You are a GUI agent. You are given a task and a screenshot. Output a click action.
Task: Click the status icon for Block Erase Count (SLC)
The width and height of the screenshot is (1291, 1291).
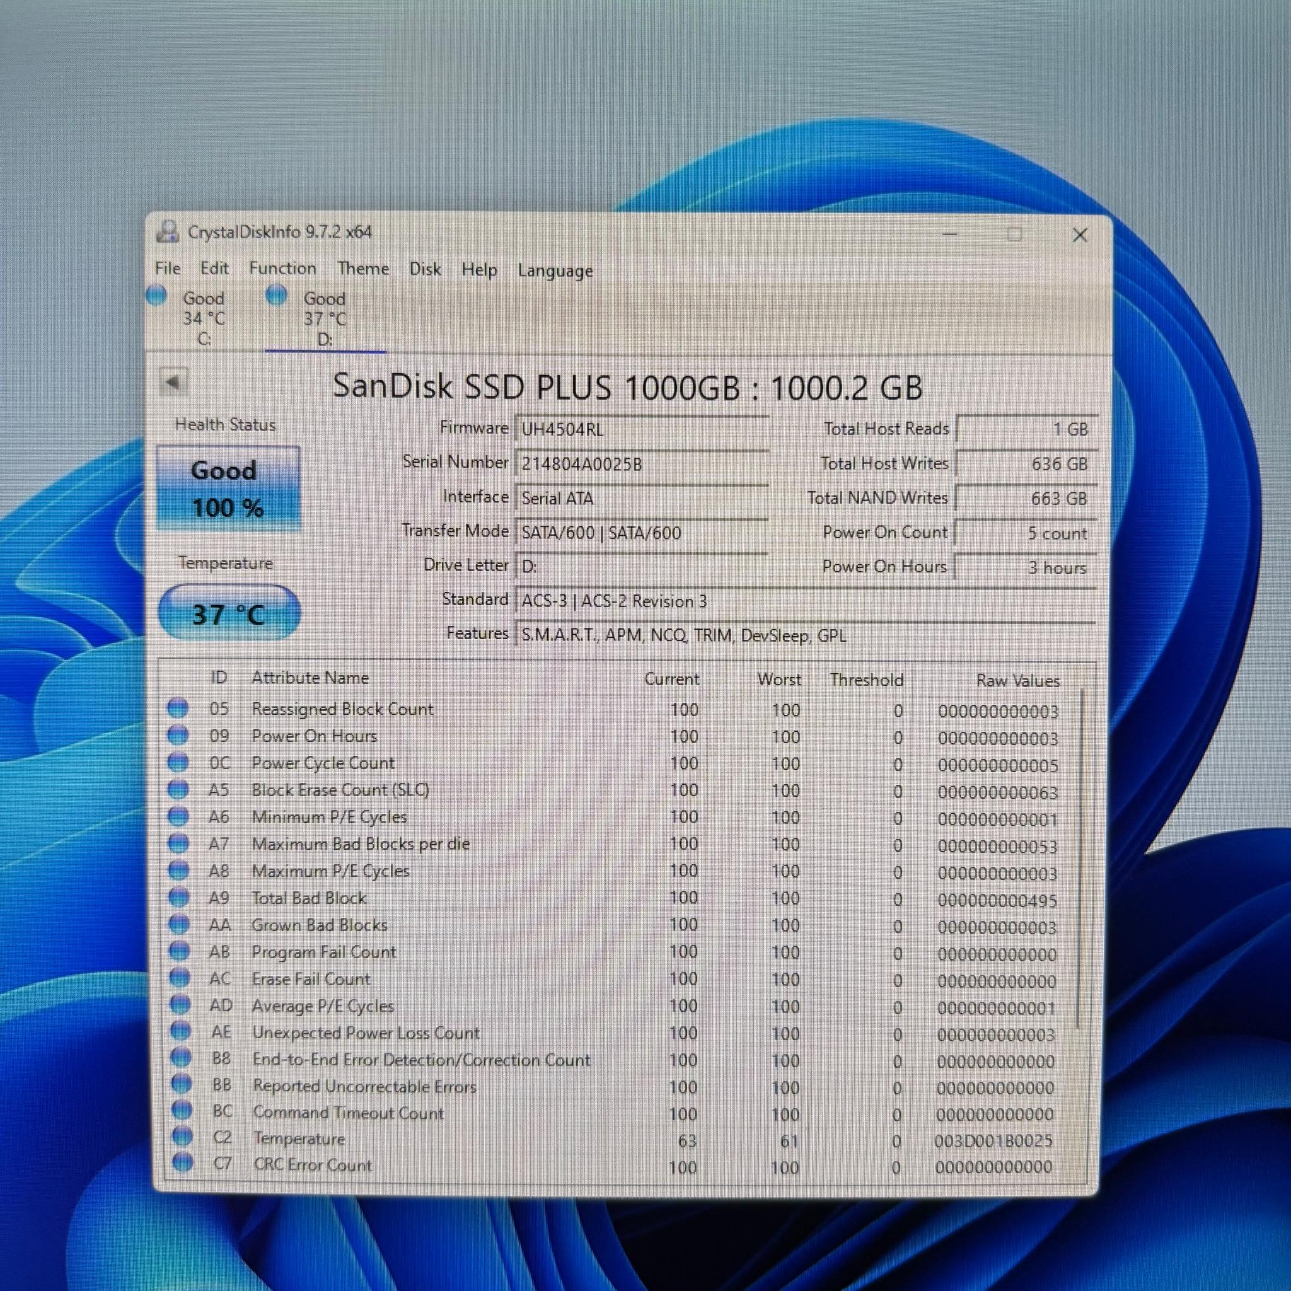178,789
